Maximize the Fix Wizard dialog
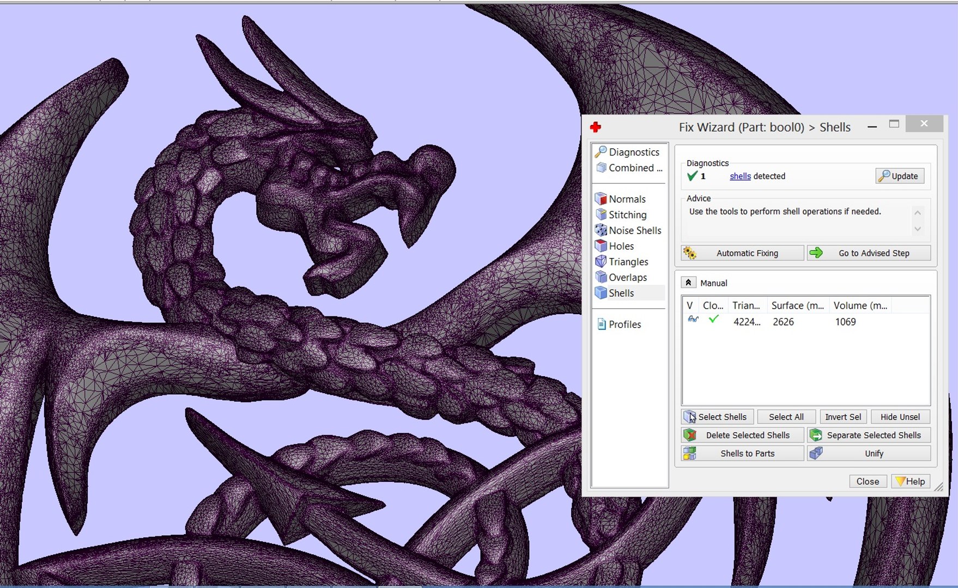The width and height of the screenshot is (958, 588). click(x=894, y=124)
